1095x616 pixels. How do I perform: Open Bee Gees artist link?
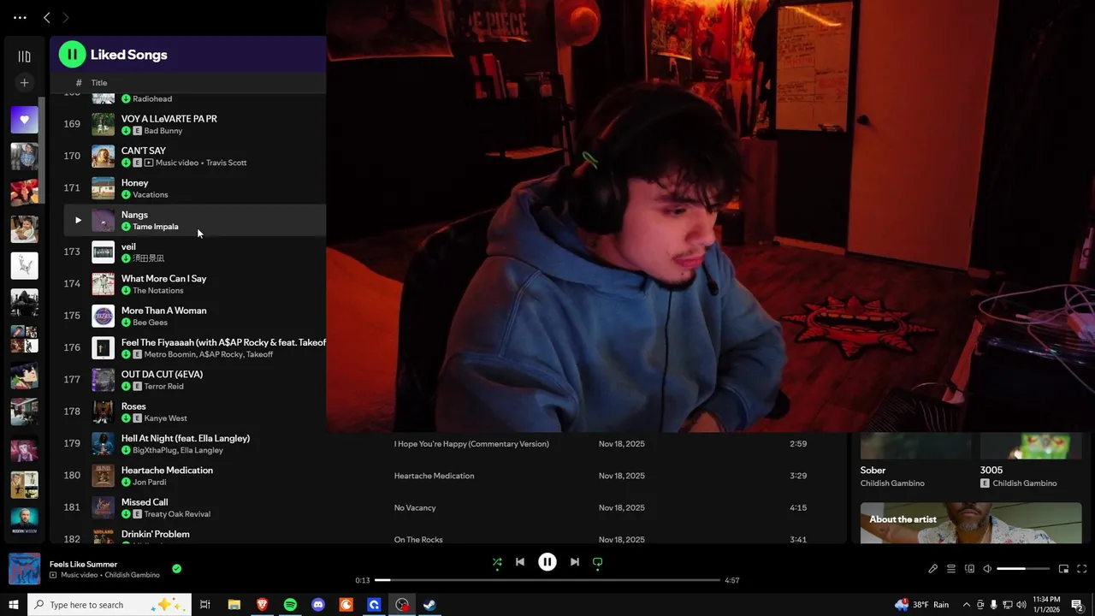[150, 323]
